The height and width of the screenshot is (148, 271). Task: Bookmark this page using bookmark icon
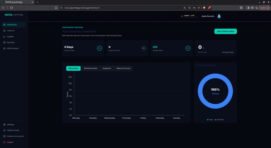[56, 8]
